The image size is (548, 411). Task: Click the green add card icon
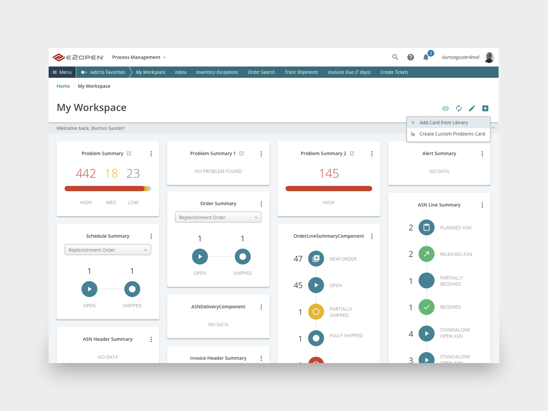(x=485, y=108)
